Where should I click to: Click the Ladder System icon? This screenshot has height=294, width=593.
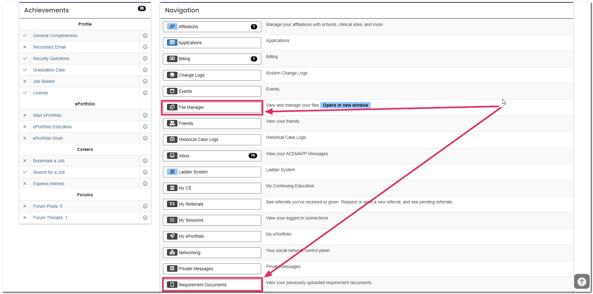click(x=172, y=172)
